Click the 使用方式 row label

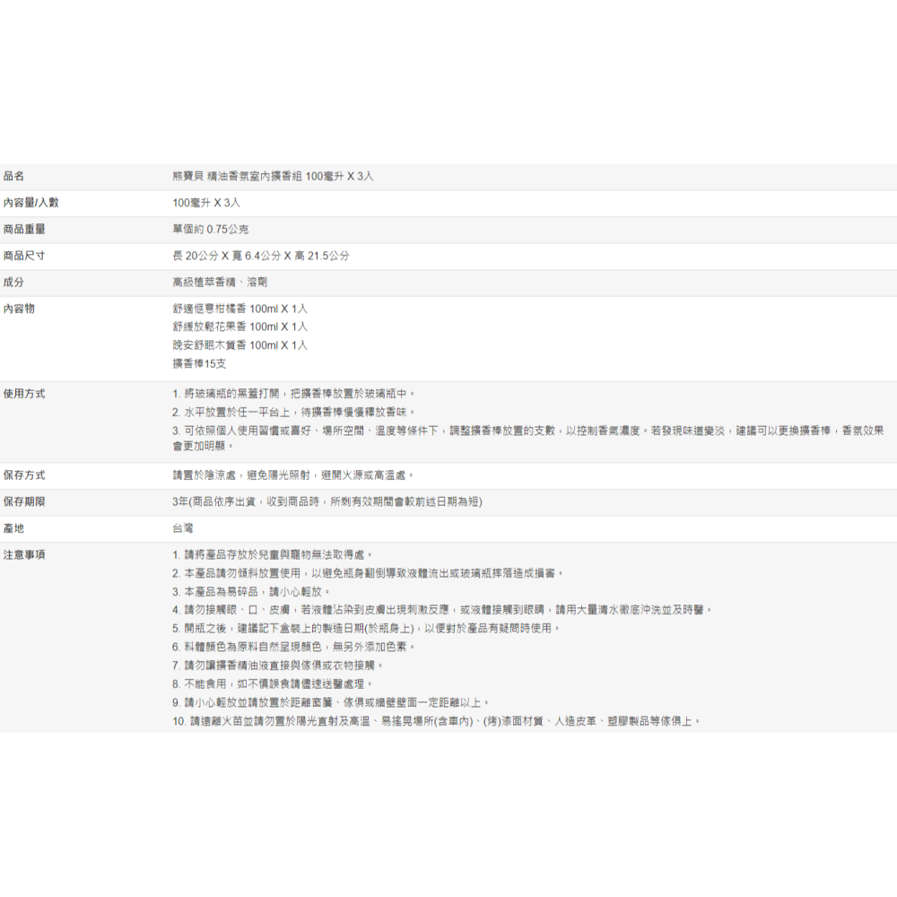[25, 394]
